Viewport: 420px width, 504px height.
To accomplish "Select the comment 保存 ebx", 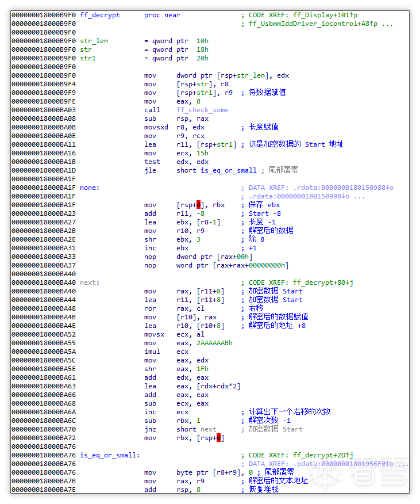I will click(264, 205).
